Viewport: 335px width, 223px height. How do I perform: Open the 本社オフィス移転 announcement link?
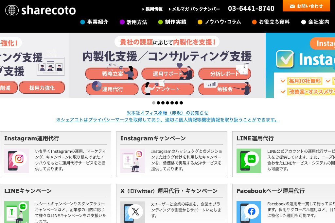pos(167,113)
